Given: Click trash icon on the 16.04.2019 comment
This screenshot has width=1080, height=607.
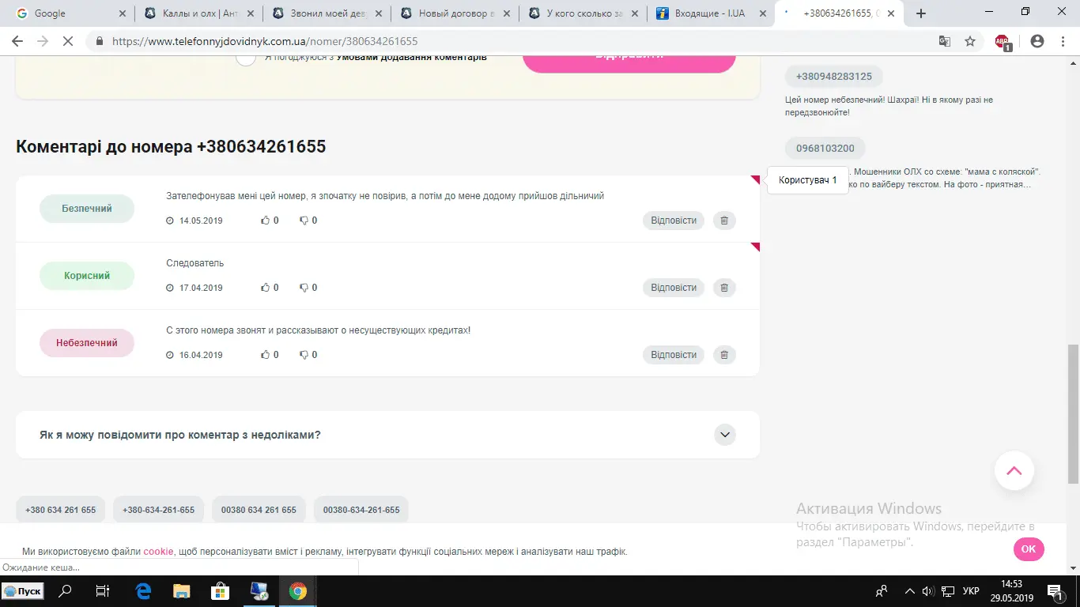Looking at the screenshot, I should [x=724, y=355].
